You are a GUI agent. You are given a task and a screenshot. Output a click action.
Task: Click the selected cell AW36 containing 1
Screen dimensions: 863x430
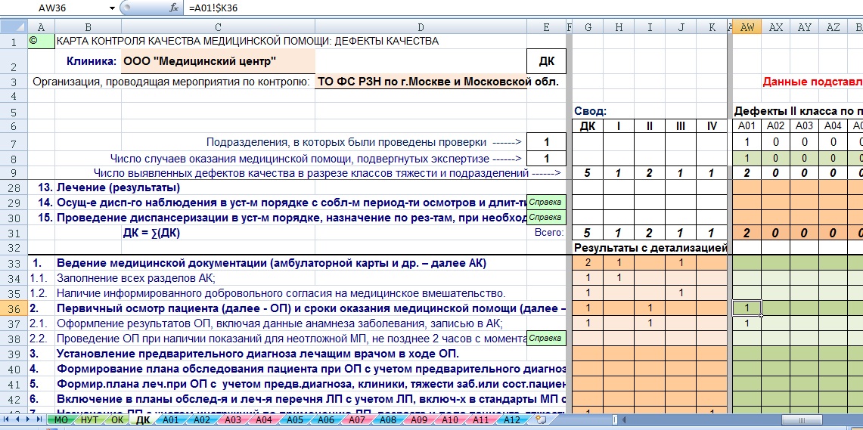(x=747, y=308)
